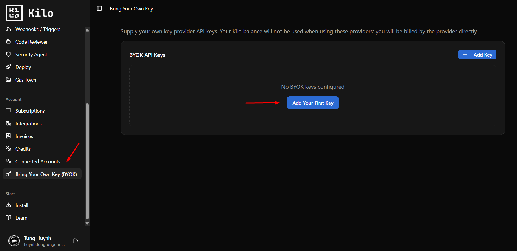517x251 pixels.
Task: Click the BYOK key icon
Action: 8,174
